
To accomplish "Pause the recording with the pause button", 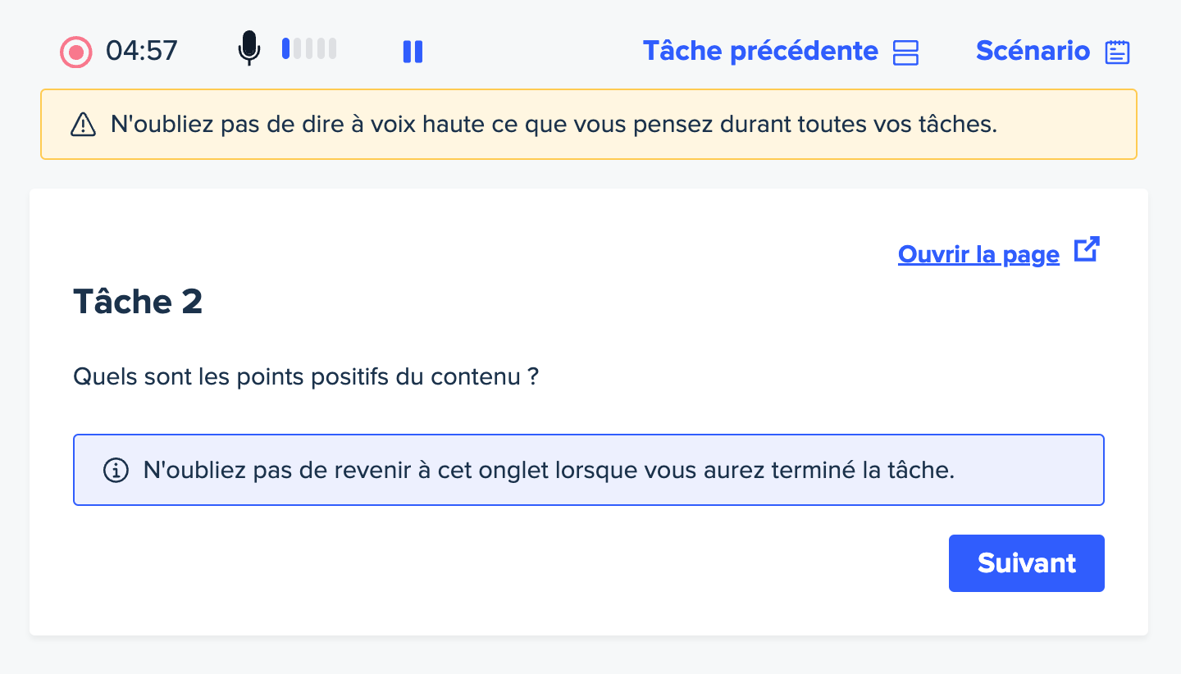I will click(x=413, y=52).
